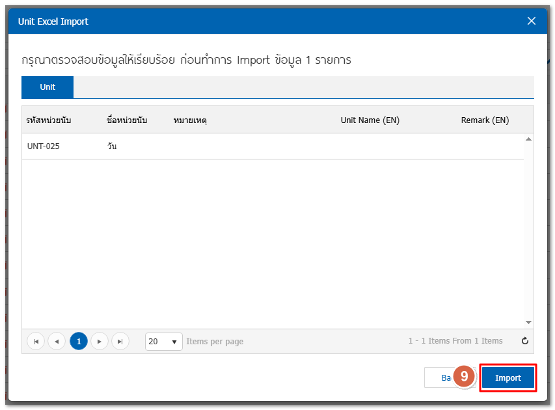The image size is (555, 410).
Task: Click the scroll up arrow of grid
Action: [x=528, y=139]
